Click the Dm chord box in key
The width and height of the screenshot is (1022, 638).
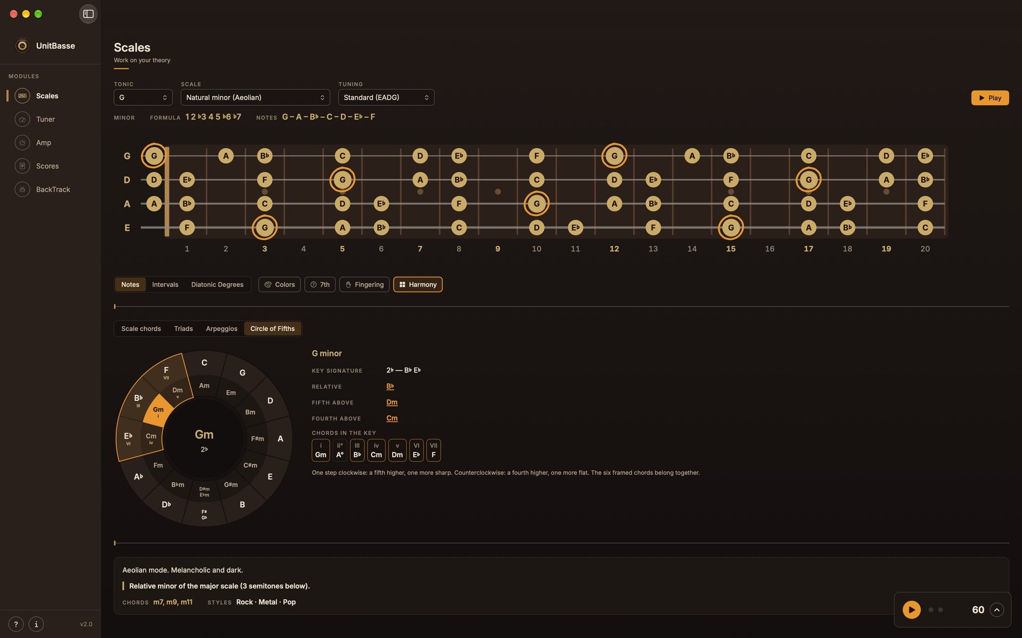397,450
